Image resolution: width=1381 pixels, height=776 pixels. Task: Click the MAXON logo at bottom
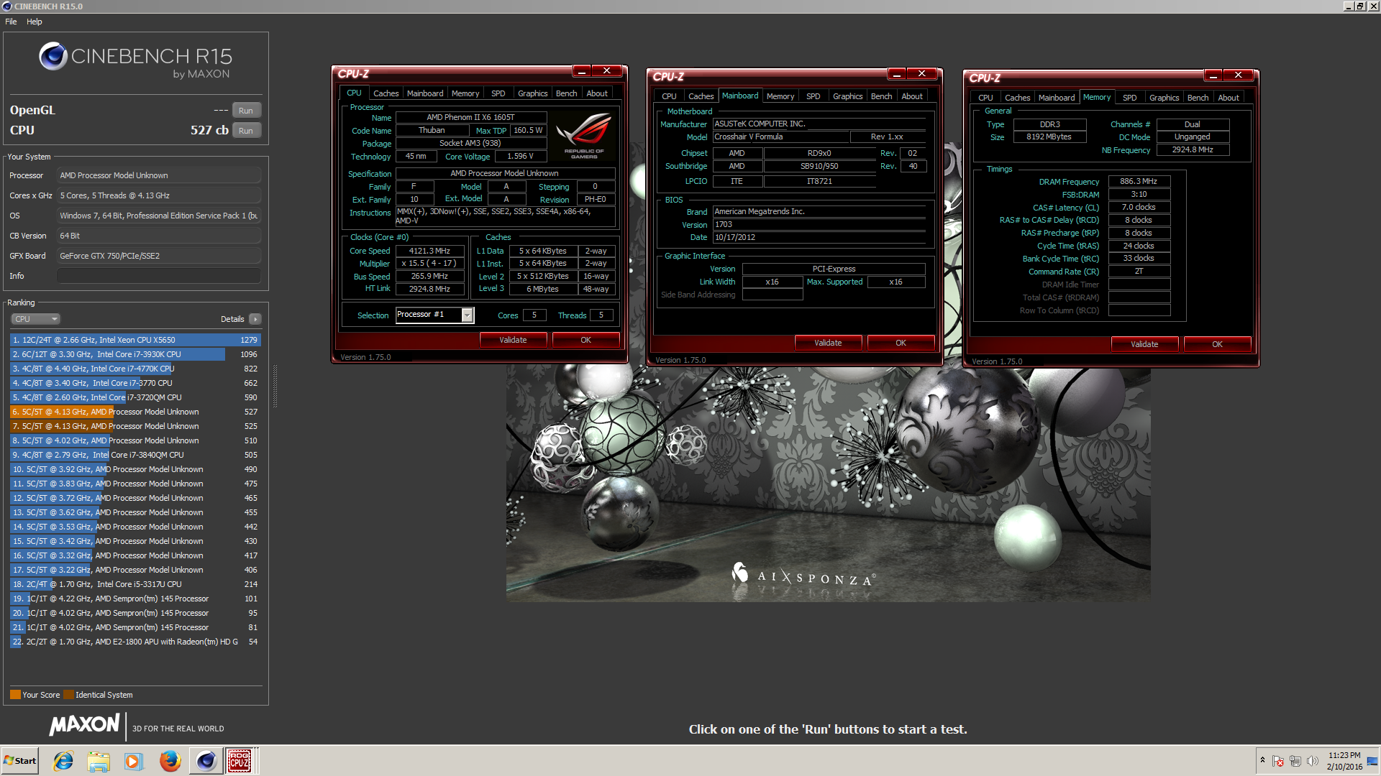(84, 724)
